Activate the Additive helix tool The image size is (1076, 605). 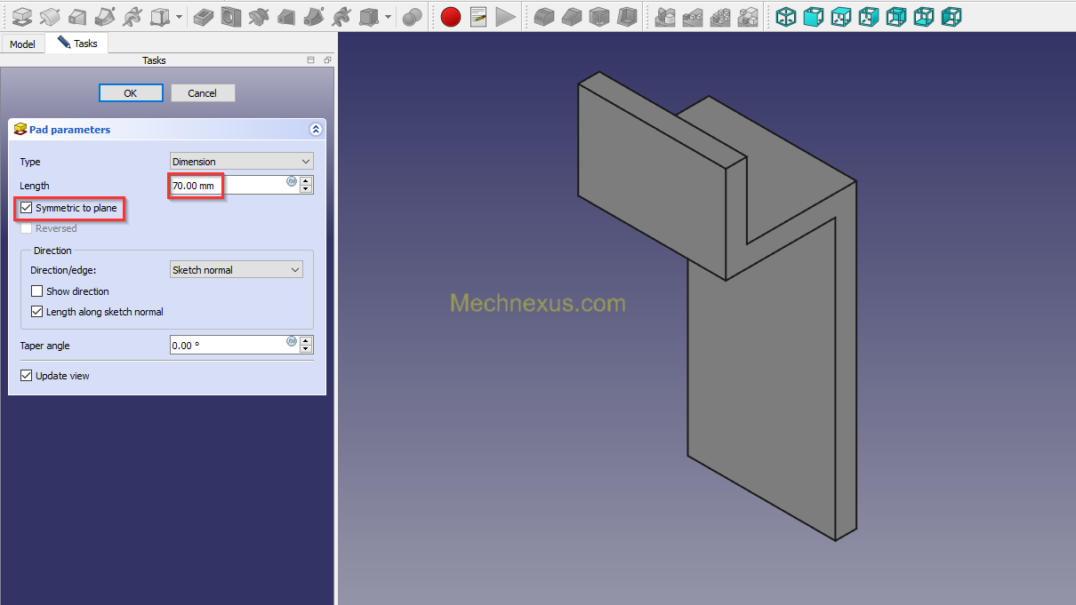132,16
